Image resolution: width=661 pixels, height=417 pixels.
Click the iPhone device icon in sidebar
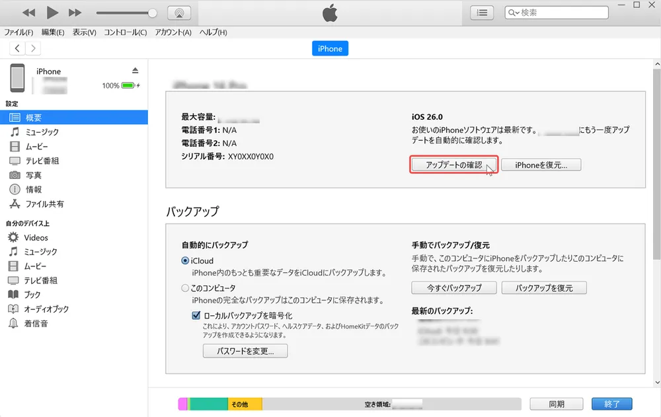(x=17, y=78)
